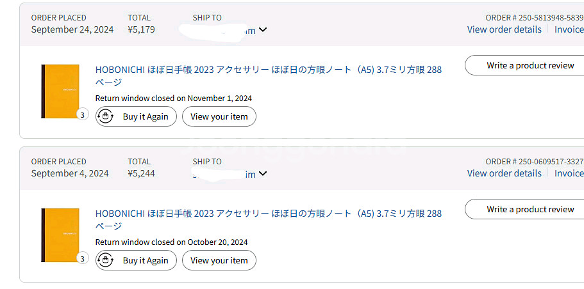Expand Ship To dropdown for September 4 order

tap(263, 173)
